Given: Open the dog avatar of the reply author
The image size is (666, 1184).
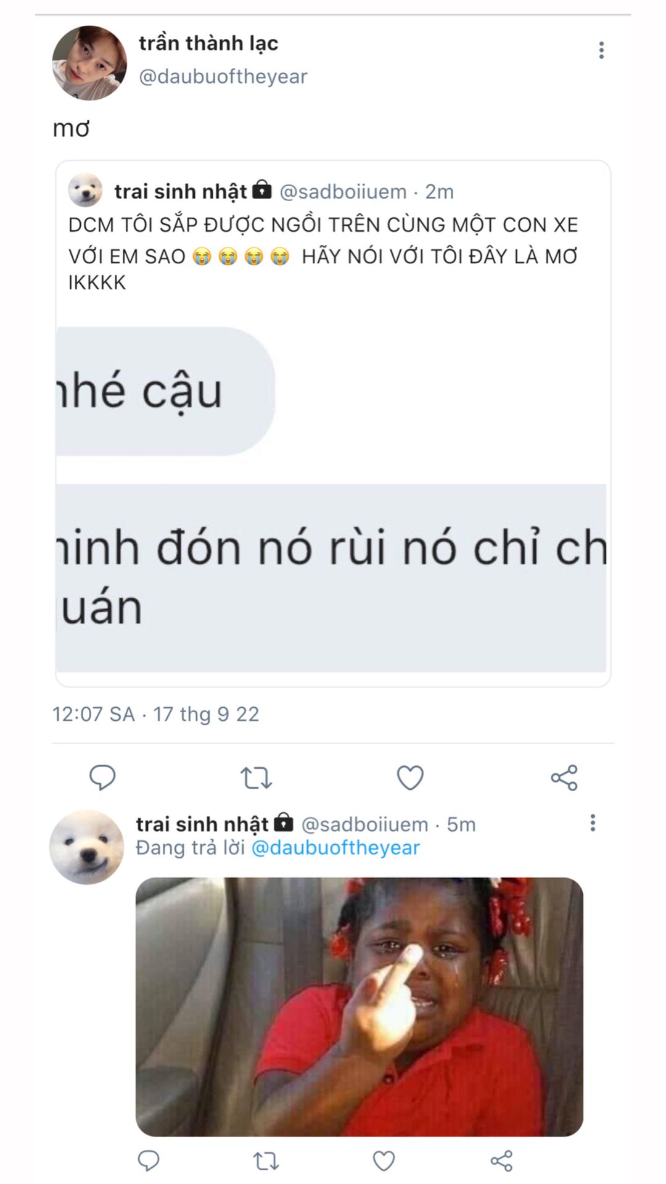Looking at the screenshot, I should pyautogui.click(x=86, y=847).
